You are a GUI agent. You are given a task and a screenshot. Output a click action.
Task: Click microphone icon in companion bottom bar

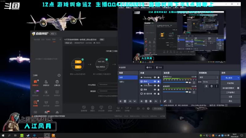pyautogui.click(x=118, y=109)
